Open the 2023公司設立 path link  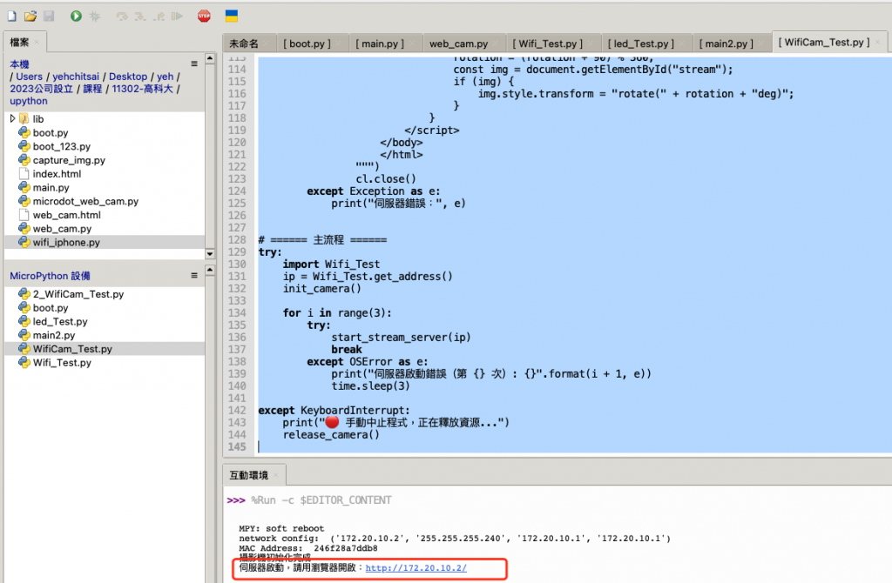(x=42, y=89)
